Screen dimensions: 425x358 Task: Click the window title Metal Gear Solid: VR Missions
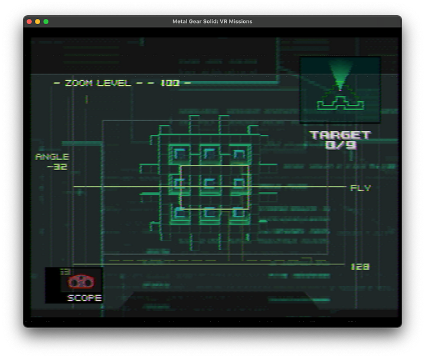[x=212, y=21]
